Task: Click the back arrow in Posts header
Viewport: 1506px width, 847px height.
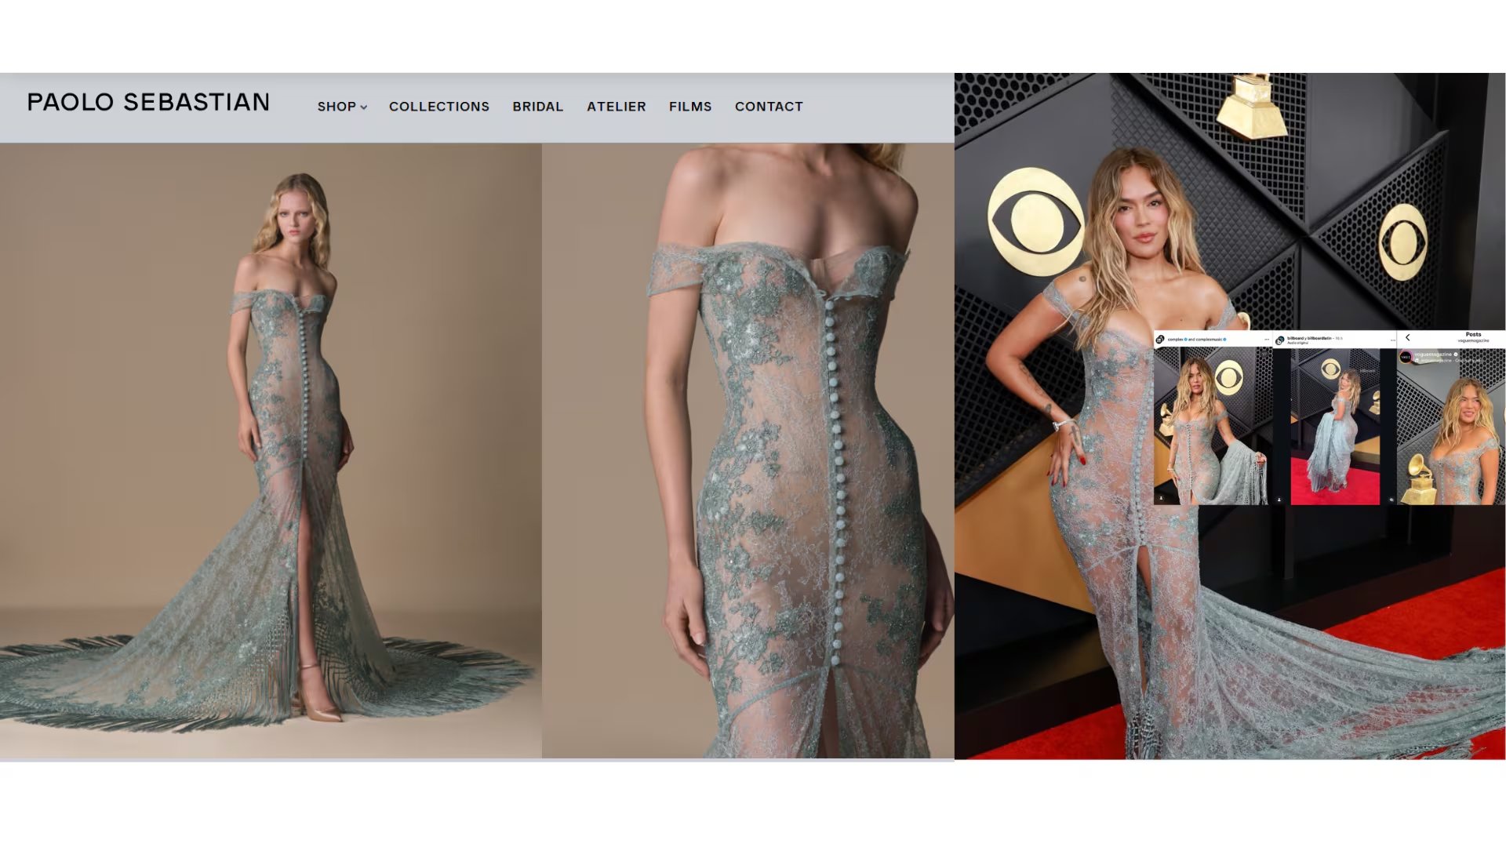Action: pos(1407,337)
